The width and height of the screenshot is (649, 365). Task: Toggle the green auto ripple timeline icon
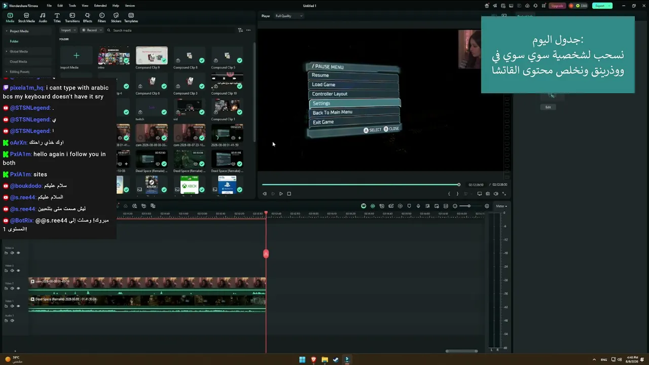(364, 206)
